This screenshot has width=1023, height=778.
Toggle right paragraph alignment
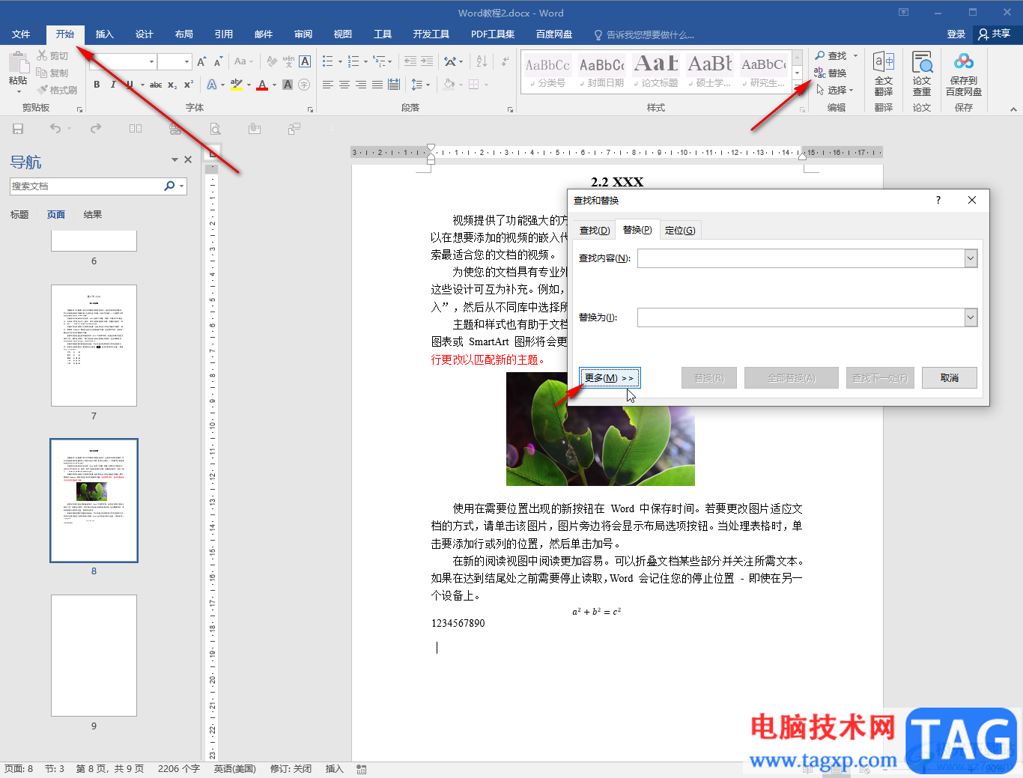pyautogui.click(x=361, y=85)
